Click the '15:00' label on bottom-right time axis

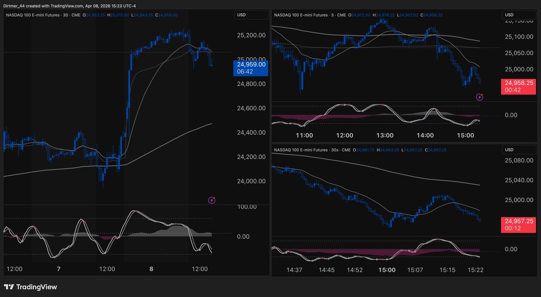click(387, 270)
